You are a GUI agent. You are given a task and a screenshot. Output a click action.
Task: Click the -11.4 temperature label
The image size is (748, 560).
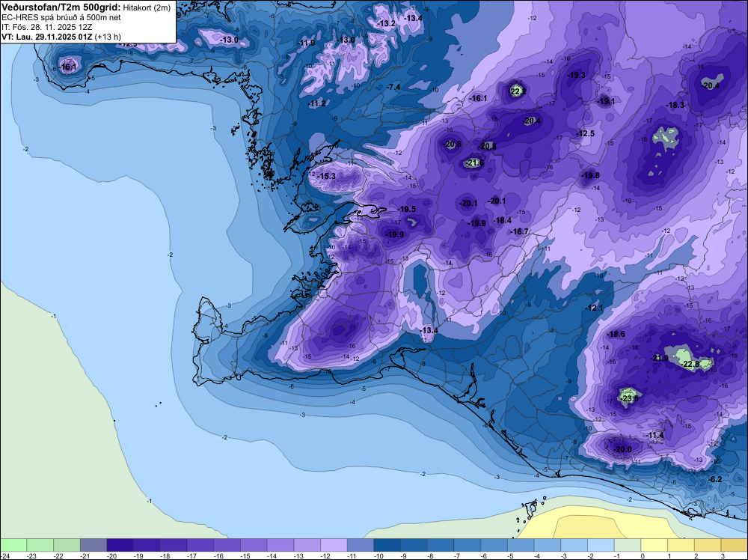coord(655,436)
